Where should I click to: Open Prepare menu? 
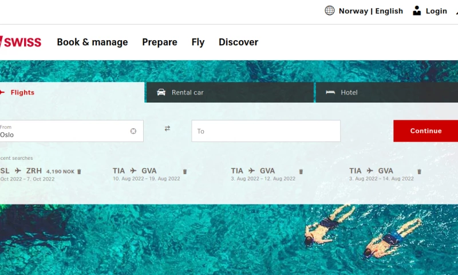click(x=160, y=42)
